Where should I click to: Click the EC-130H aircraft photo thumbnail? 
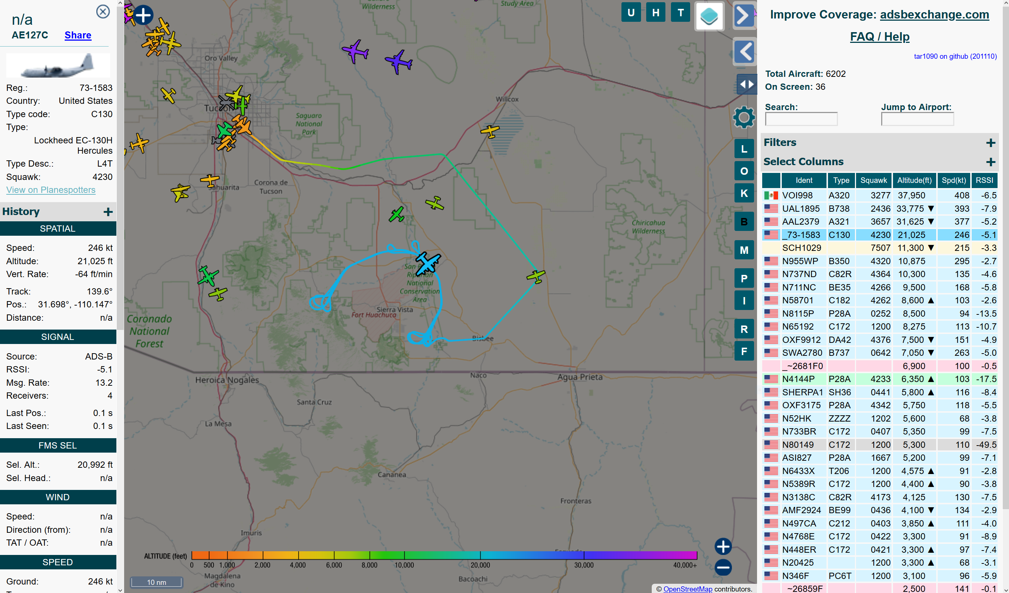click(58, 65)
